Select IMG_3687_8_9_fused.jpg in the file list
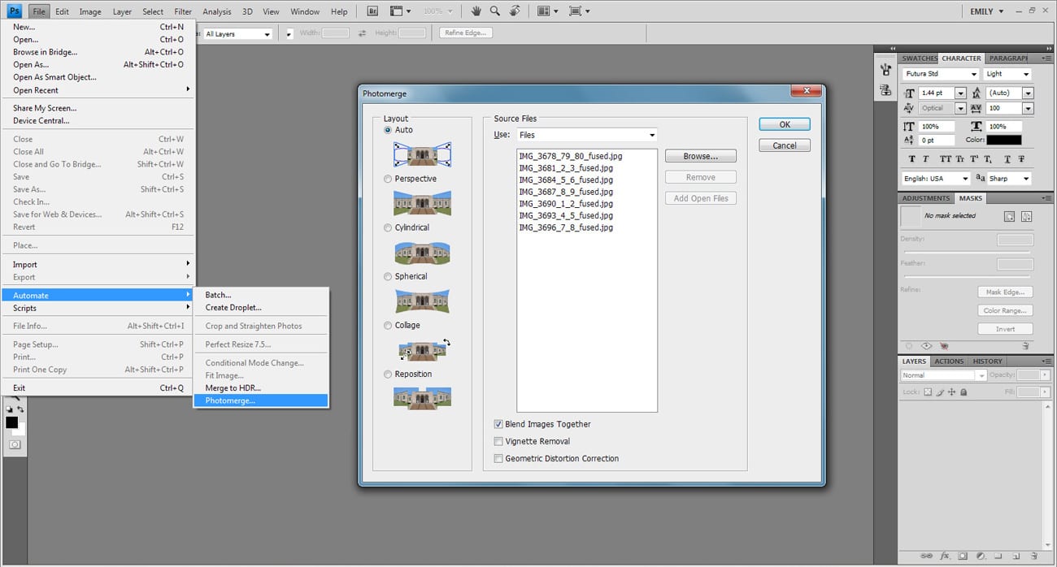Viewport: 1057px width, 567px height. (x=565, y=192)
